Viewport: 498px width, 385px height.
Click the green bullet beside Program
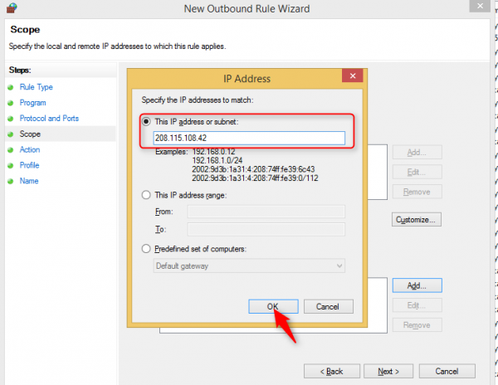click(11, 103)
